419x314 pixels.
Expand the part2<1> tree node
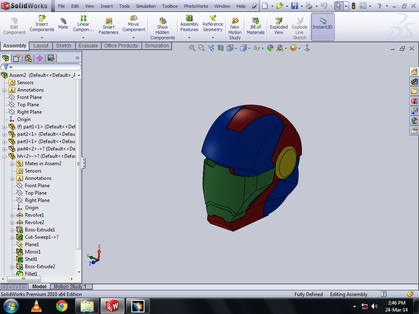[4, 134]
